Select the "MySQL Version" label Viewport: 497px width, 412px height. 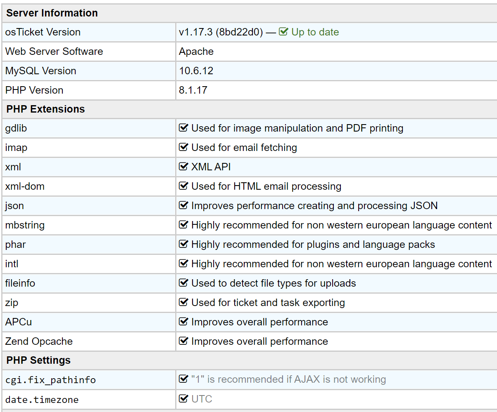click(x=41, y=71)
